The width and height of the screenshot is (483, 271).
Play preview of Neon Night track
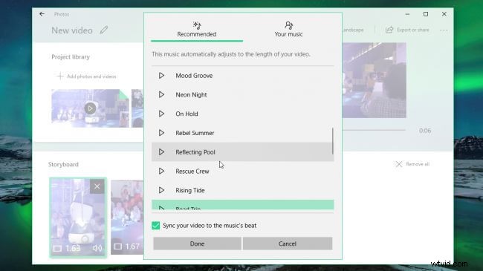coord(161,94)
